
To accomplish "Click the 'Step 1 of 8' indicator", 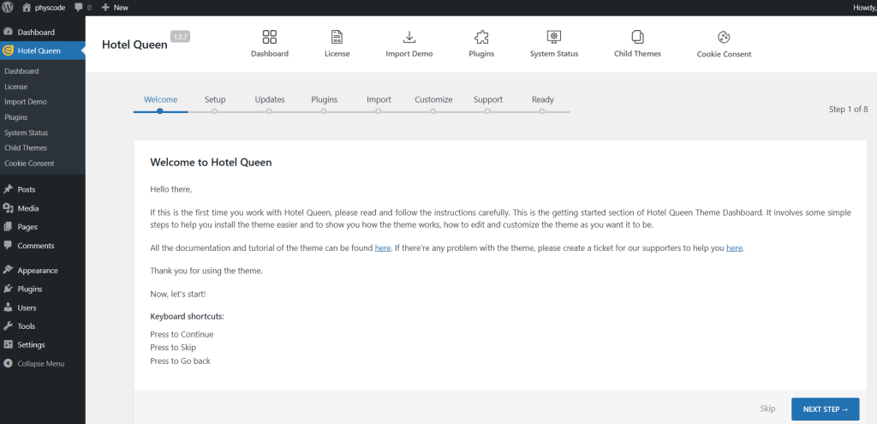I will (849, 109).
